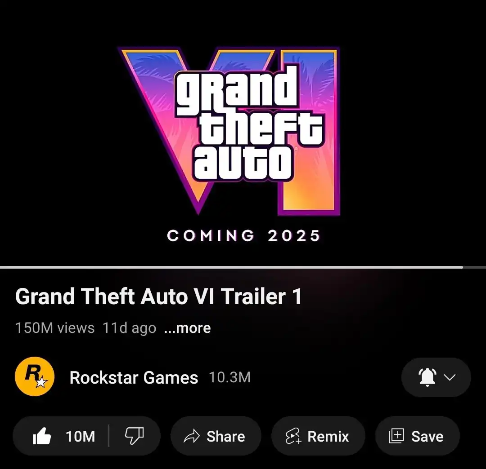Expand the notification options chevron
Screen dimensions: 486x469
pyautogui.click(x=450, y=377)
